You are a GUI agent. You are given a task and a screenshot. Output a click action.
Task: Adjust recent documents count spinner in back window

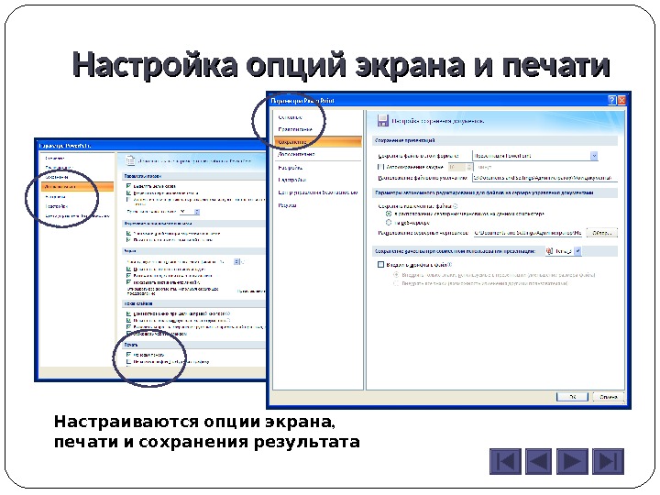tap(236, 261)
